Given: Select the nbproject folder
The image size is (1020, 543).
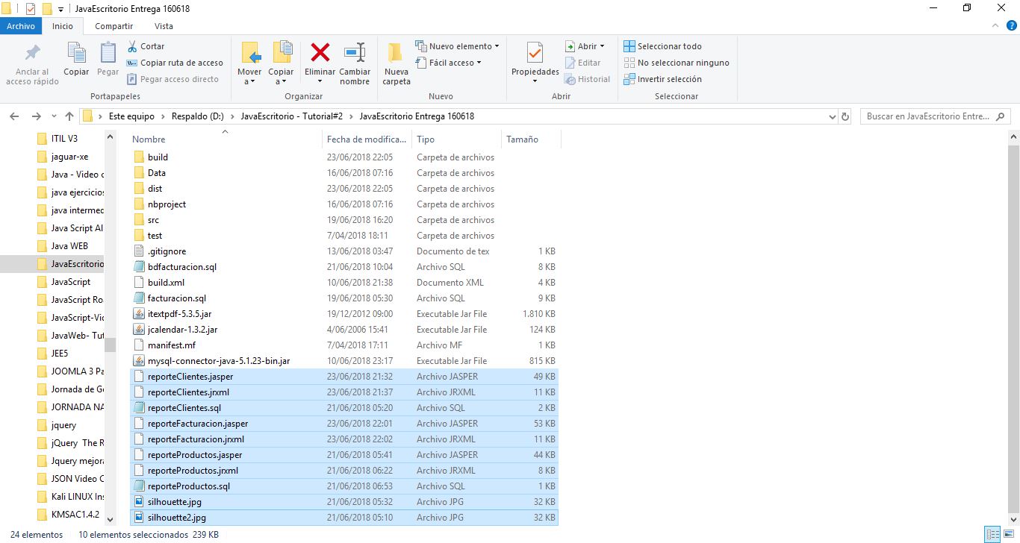Looking at the screenshot, I should [343, 204].
